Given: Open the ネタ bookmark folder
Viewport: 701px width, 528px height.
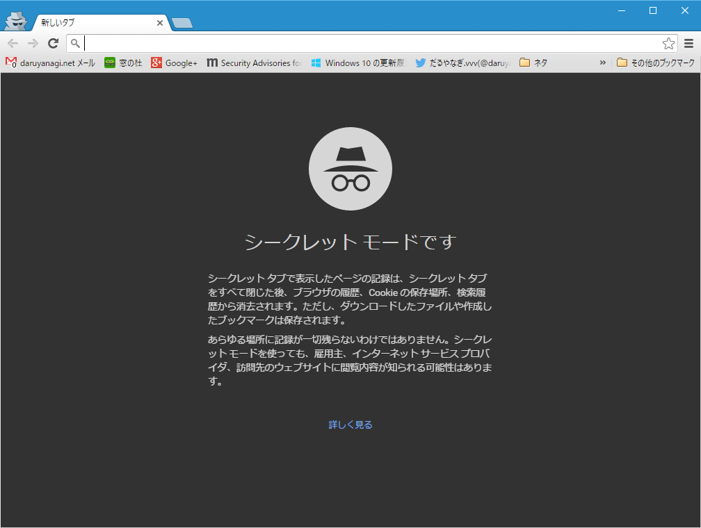Looking at the screenshot, I should pyautogui.click(x=533, y=63).
